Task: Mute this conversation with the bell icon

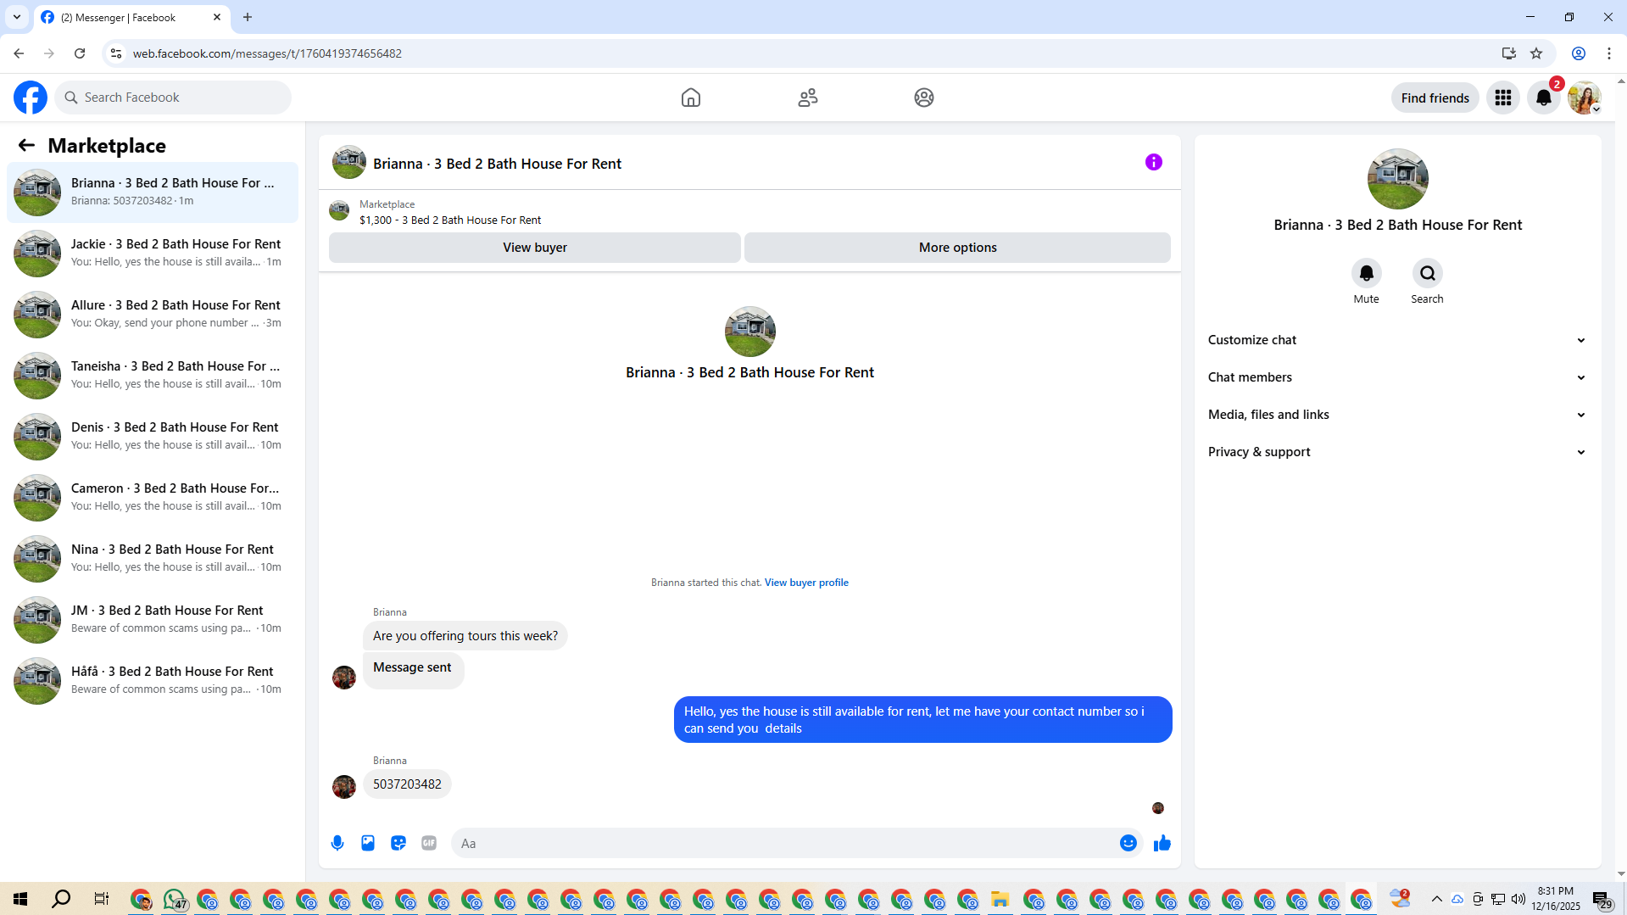Action: click(x=1367, y=273)
